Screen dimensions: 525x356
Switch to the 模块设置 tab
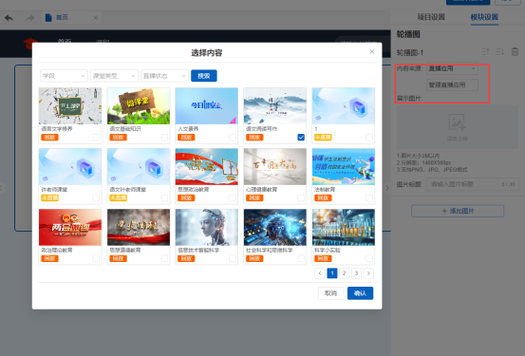coord(484,17)
